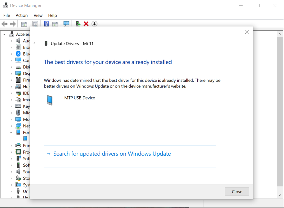Collapse the root computer node chevron
Image resolution: width=284 pixels, height=208 pixels.
point(4,34)
